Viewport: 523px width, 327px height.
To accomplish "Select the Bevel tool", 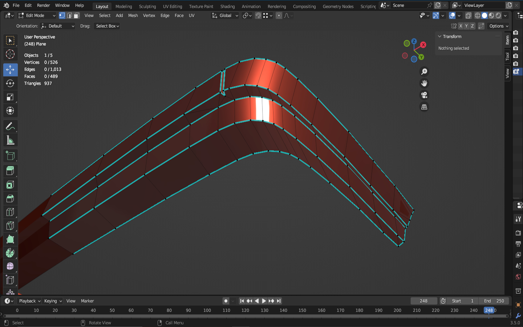I will click(10, 198).
